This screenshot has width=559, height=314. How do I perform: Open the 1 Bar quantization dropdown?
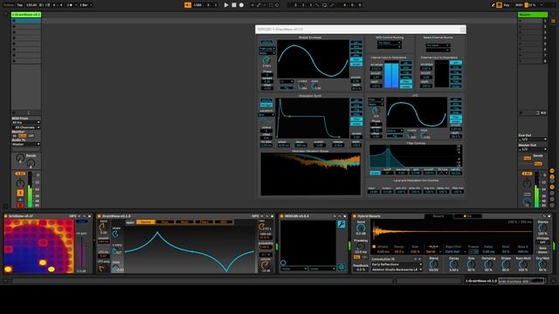coord(86,5)
